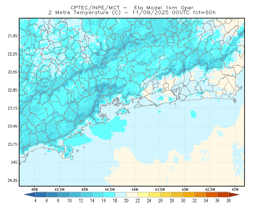Click the CPTEC/INPE/MCT header text
264x204 pixels.
coord(95,8)
